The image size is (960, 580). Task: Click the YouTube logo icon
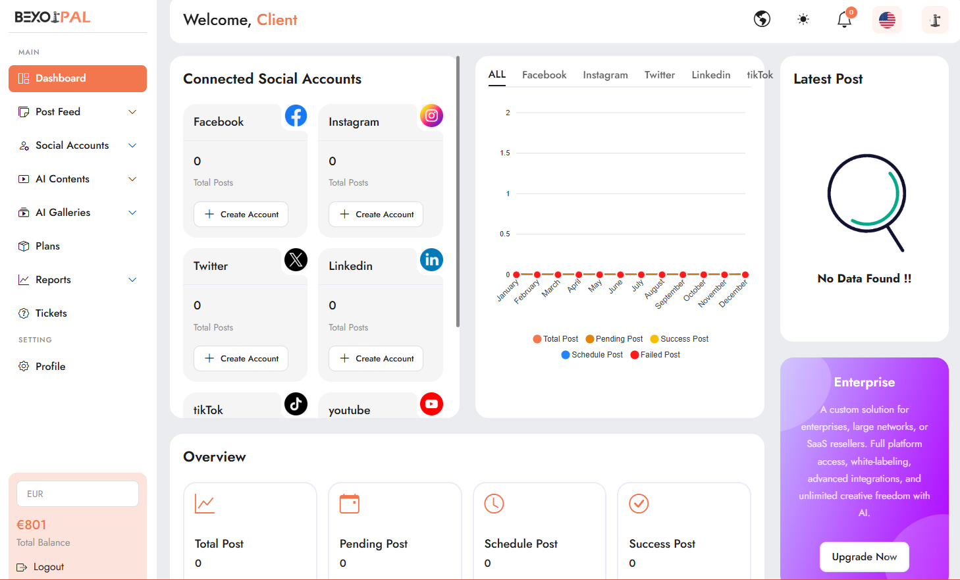(431, 404)
